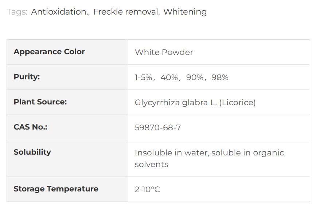Click the Tags label text

[x=17, y=12]
